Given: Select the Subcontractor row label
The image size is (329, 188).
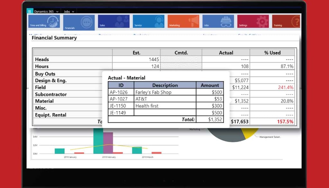Looking at the screenshot, I should pos(51,94).
